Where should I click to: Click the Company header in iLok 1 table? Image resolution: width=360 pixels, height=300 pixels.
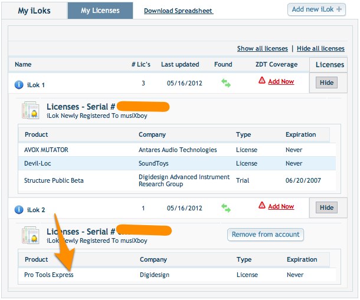(x=152, y=134)
